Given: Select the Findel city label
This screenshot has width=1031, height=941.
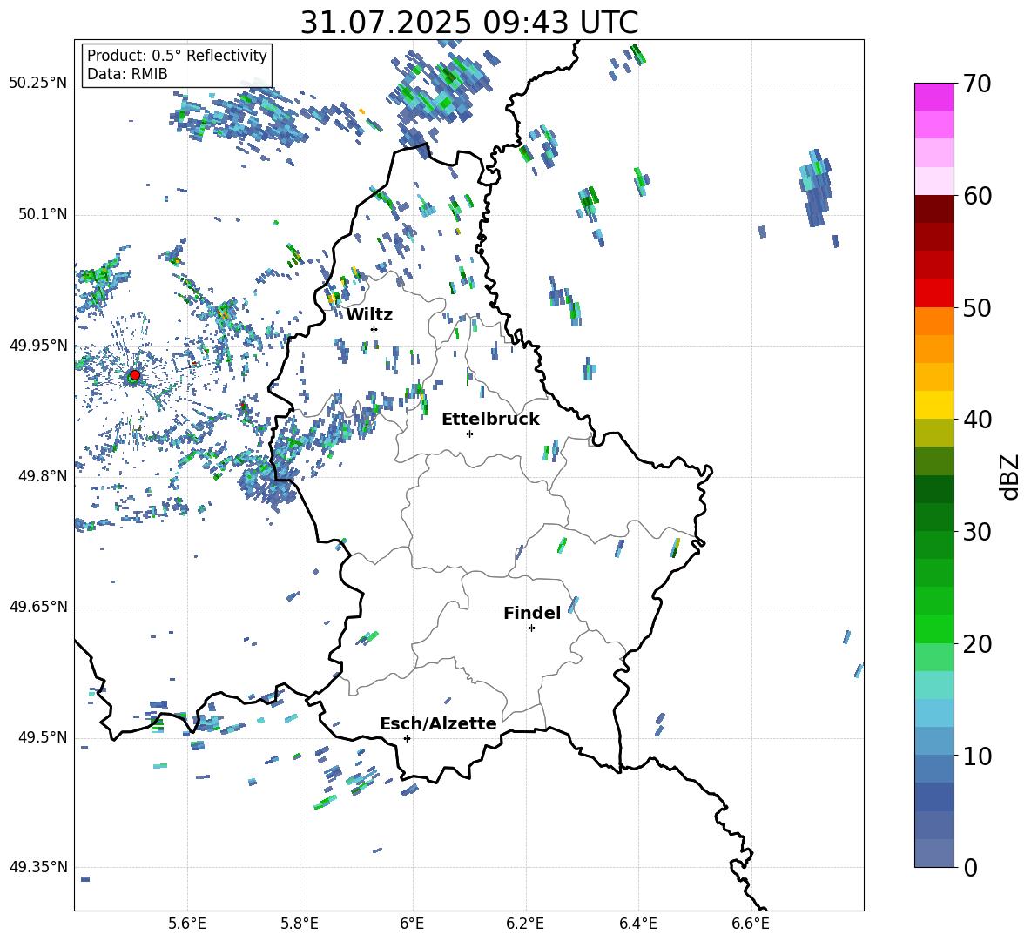Looking at the screenshot, I should tap(532, 613).
